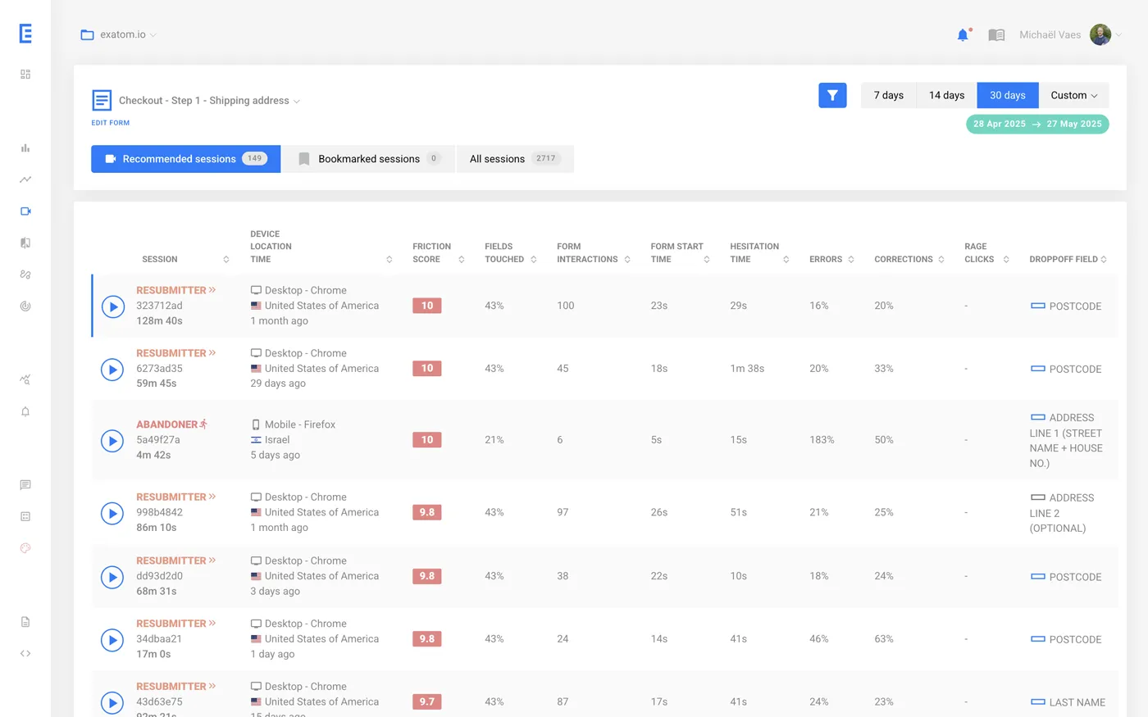Click the EDIT FORM link
The image size is (1148, 717).
pyautogui.click(x=110, y=123)
